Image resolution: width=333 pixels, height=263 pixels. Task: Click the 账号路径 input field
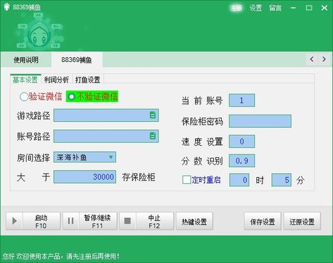[106, 136]
